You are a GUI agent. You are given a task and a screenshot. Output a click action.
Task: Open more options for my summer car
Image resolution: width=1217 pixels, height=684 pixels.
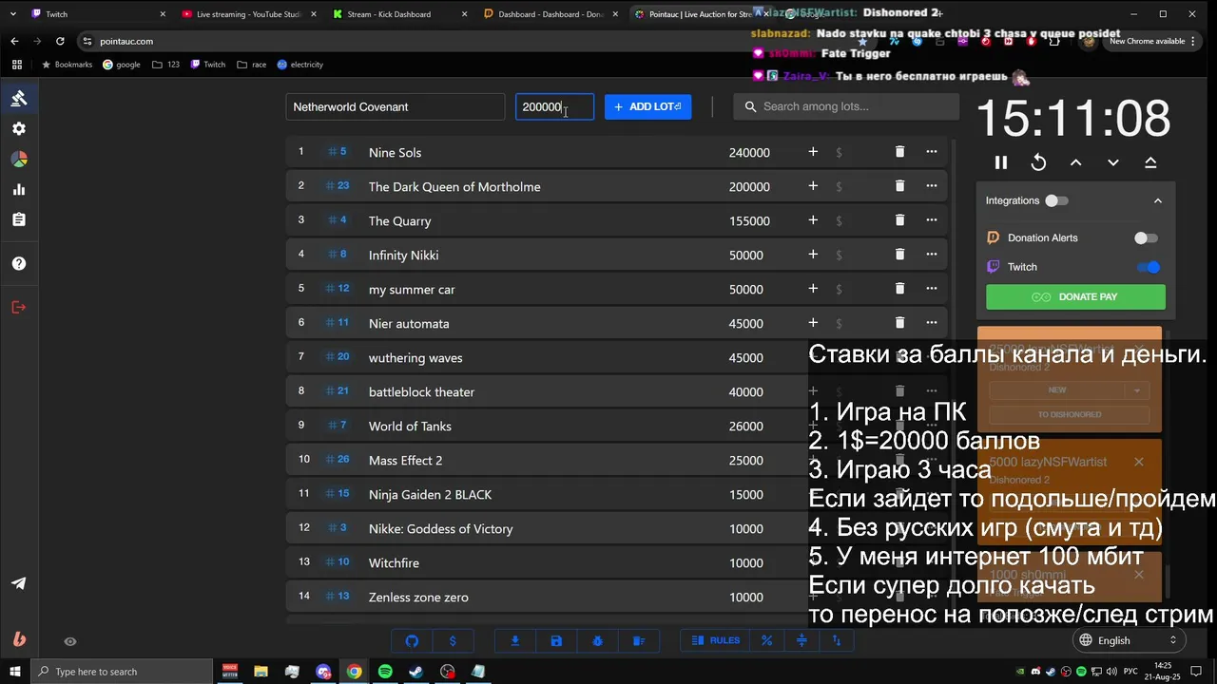click(932, 289)
